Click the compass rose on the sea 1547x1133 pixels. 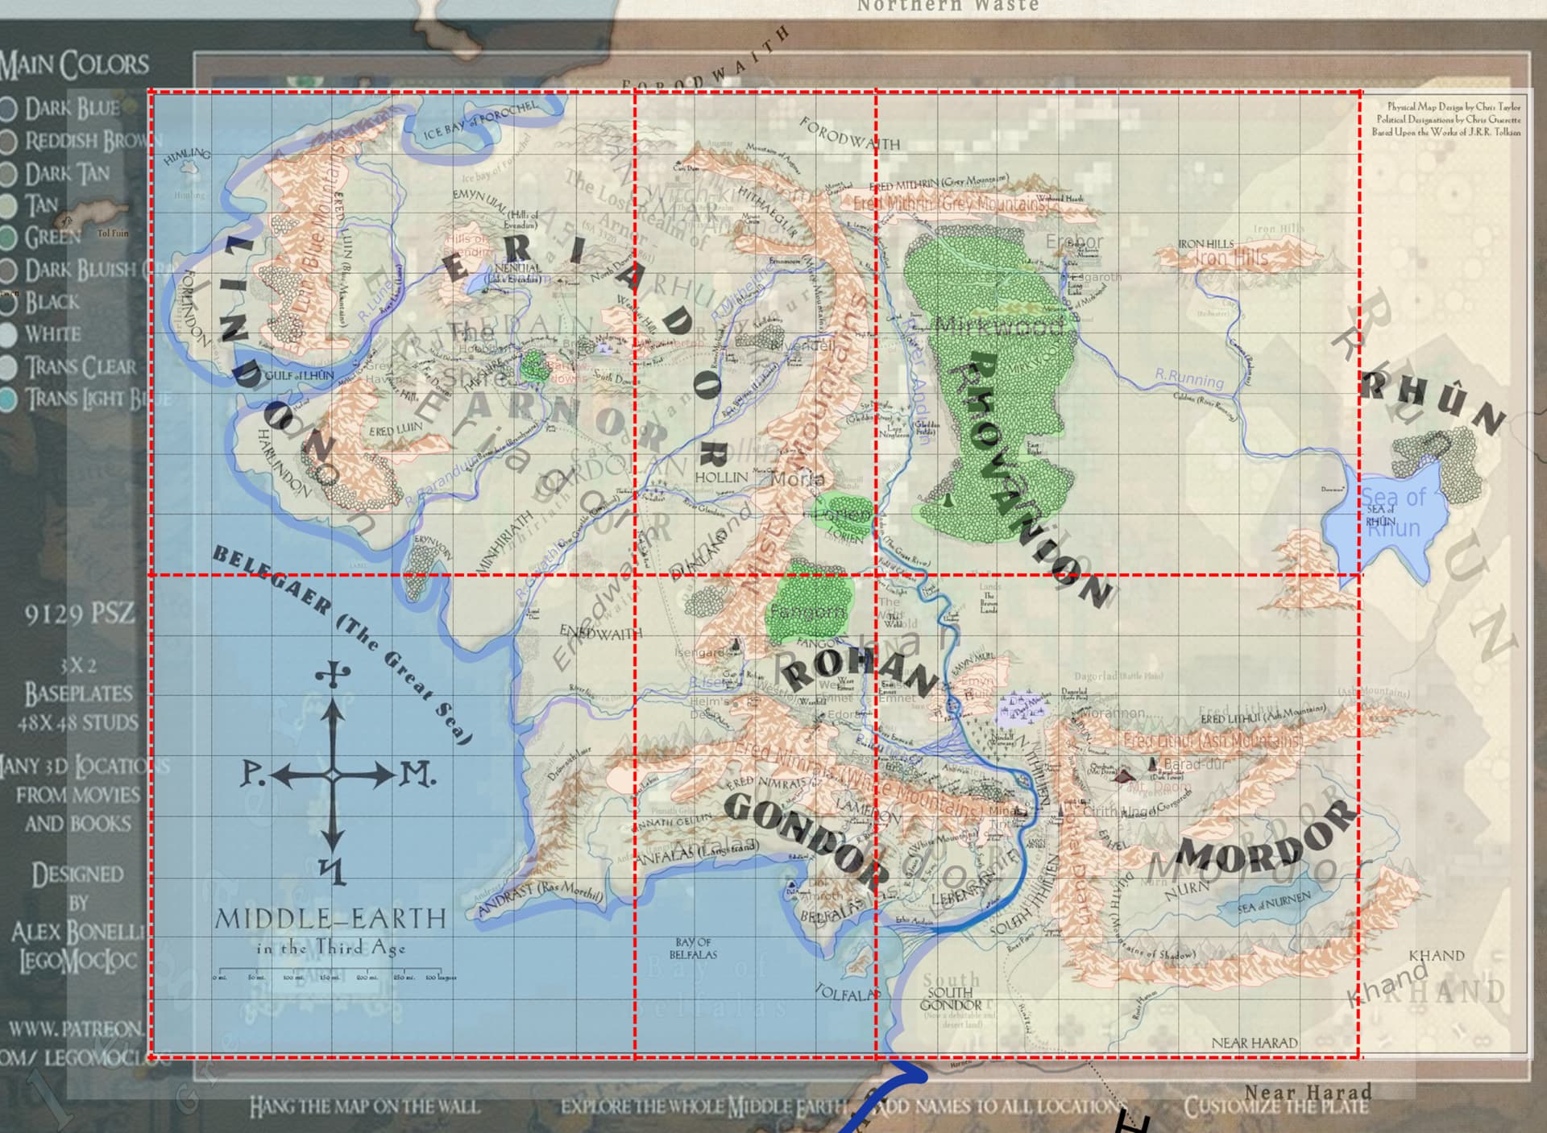click(x=337, y=774)
